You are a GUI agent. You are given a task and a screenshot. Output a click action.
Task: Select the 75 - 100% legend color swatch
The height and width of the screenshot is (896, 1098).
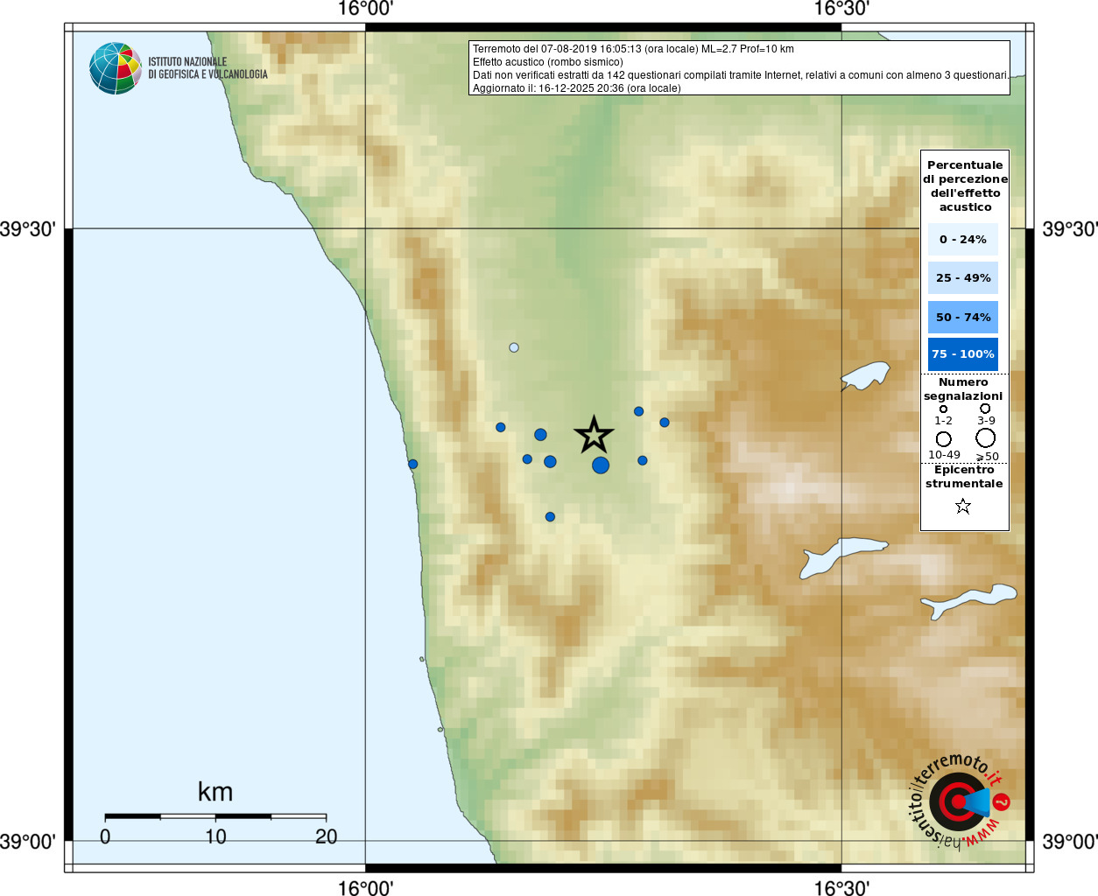(x=962, y=354)
